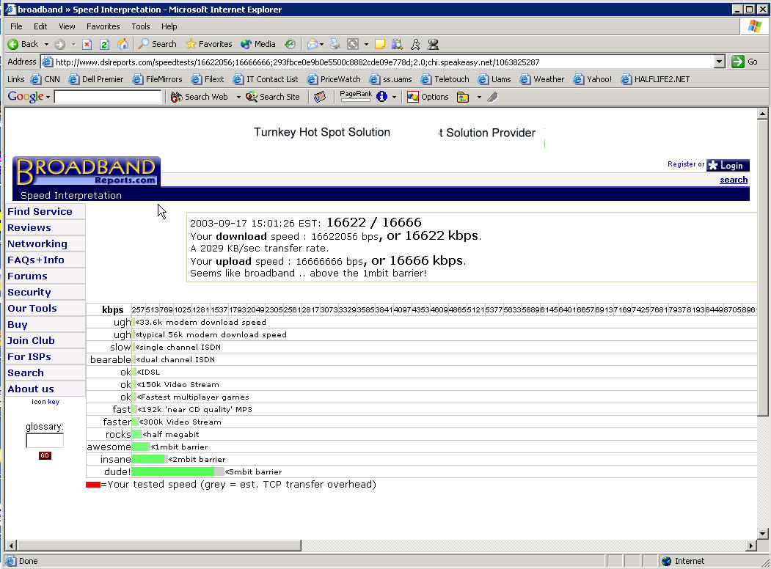Viewport: 771px width, 569px height.
Task: Open the HALFLIFE2.NET links shortcut
Action: pyautogui.click(x=655, y=79)
